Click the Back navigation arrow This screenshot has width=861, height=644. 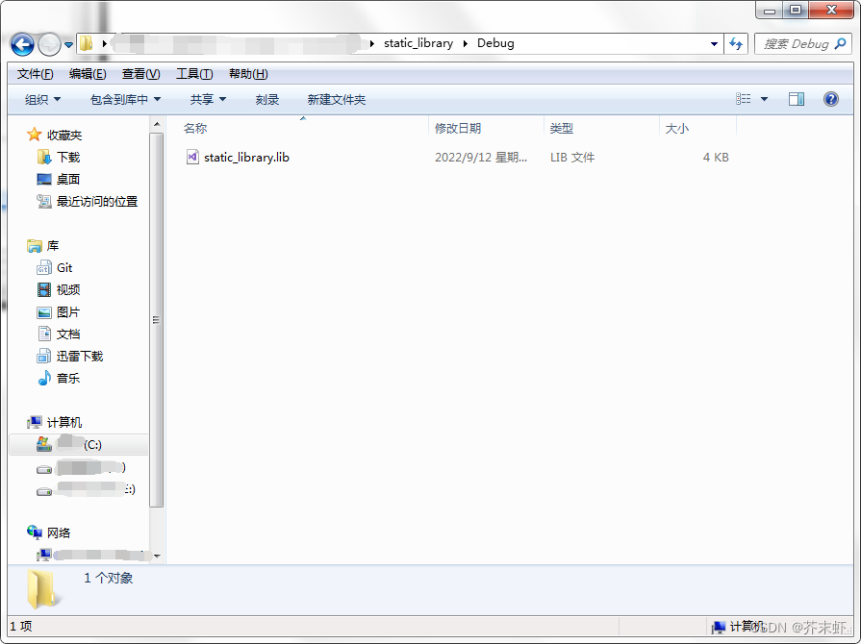tap(21, 43)
